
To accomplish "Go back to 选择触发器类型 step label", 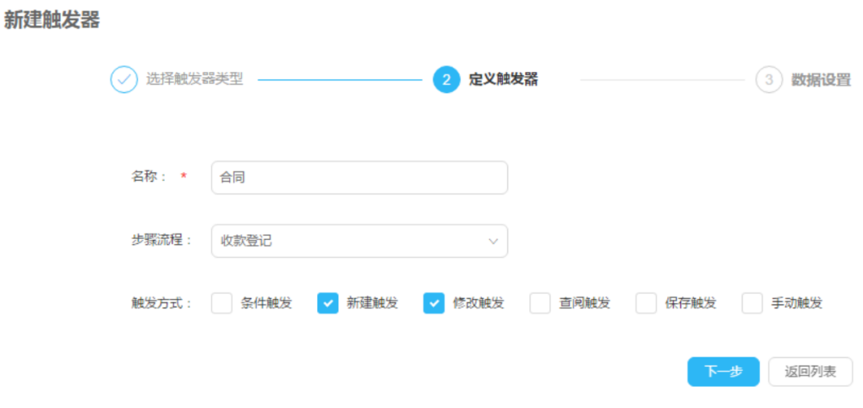I will [x=194, y=79].
